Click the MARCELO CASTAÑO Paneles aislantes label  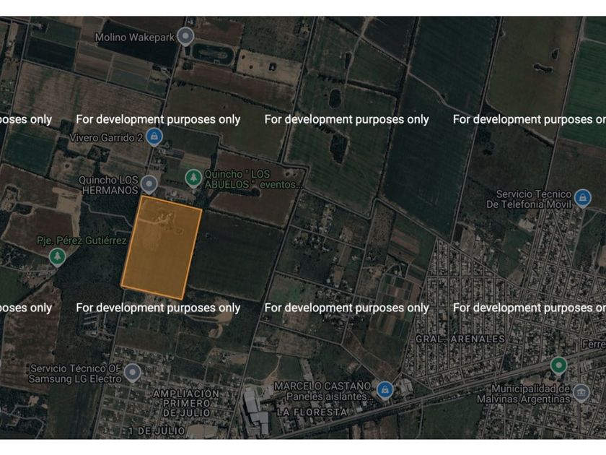[x=324, y=391]
